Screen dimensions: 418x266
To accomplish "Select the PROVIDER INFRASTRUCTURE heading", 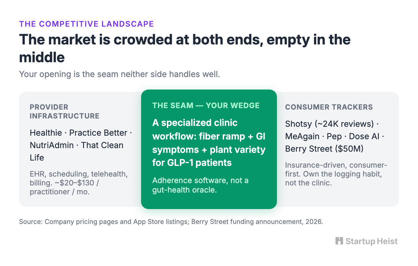I will [64, 111].
